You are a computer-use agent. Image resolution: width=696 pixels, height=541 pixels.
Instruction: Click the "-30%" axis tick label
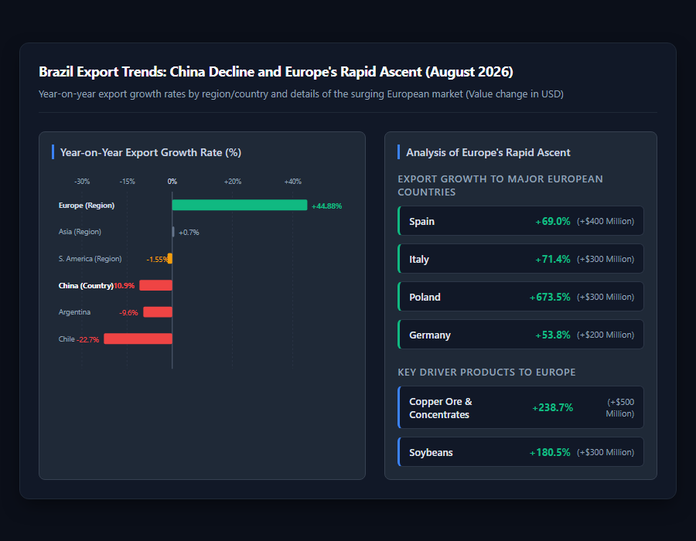point(82,182)
